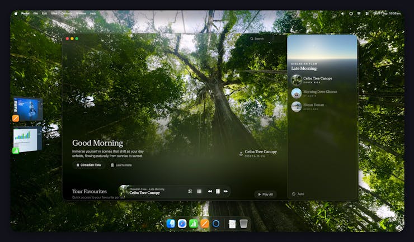
Task: Skip to the next scene
Action: 225,191
